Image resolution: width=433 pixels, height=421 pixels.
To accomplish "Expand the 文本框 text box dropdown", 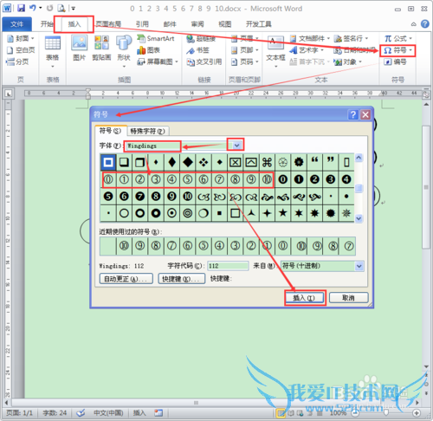I will click(275, 67).
